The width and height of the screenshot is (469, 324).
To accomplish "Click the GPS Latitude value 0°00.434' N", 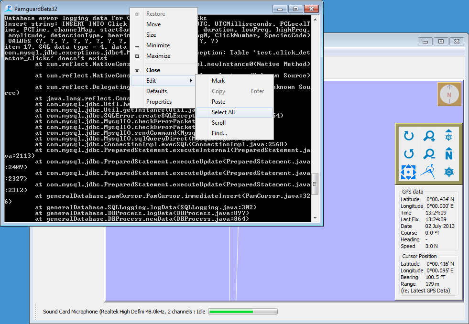I will (x=440, y=199).
